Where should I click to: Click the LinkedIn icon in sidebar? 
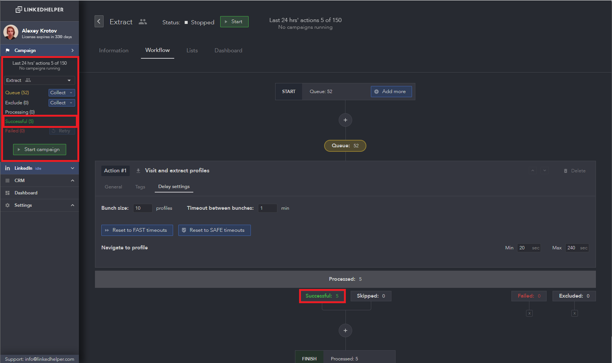point(7,168)
